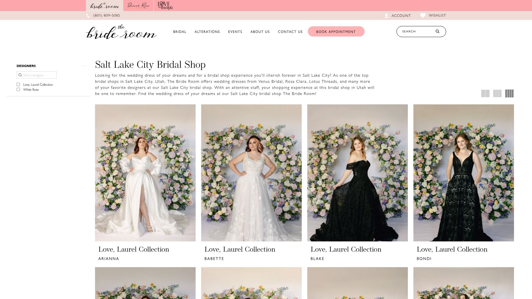Open the Events navigation item
The image size is (532, 299).
point(235,32)
